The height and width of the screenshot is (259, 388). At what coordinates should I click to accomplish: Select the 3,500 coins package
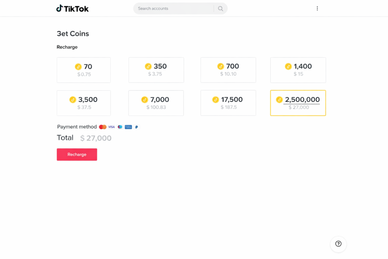coord(84,103)
